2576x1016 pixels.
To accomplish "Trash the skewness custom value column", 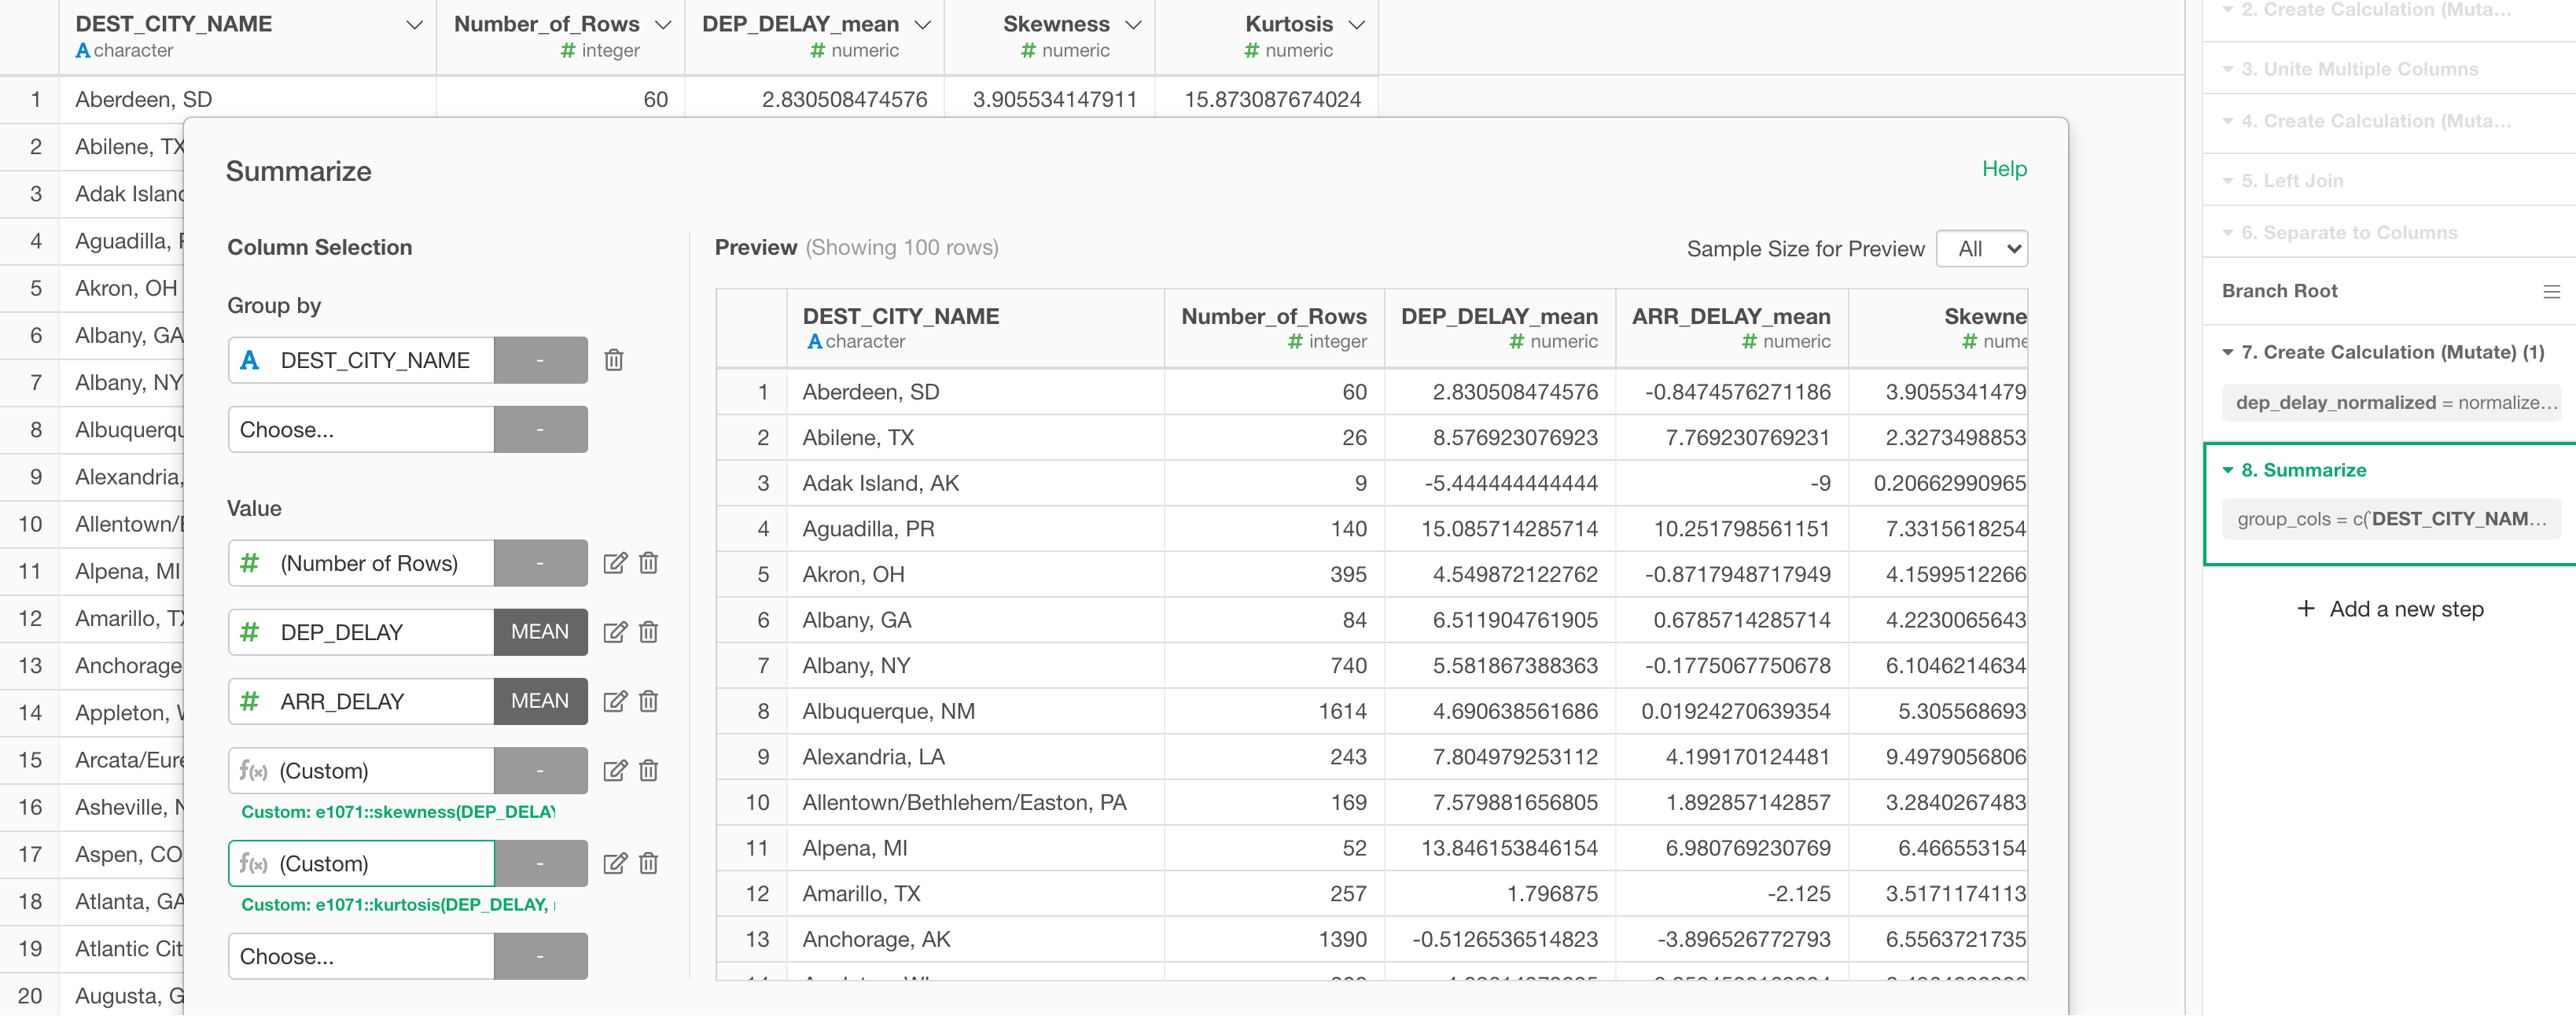I will 649,770.
